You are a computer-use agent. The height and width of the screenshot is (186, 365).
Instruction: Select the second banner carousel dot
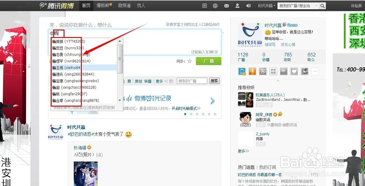[x=191, y=114]
